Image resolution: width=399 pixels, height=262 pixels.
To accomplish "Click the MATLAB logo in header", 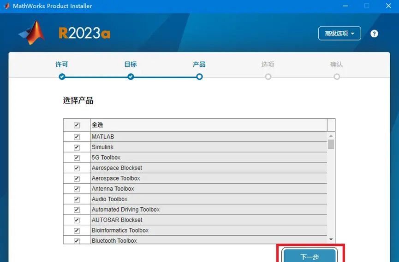I will click(x=32, y=33).
